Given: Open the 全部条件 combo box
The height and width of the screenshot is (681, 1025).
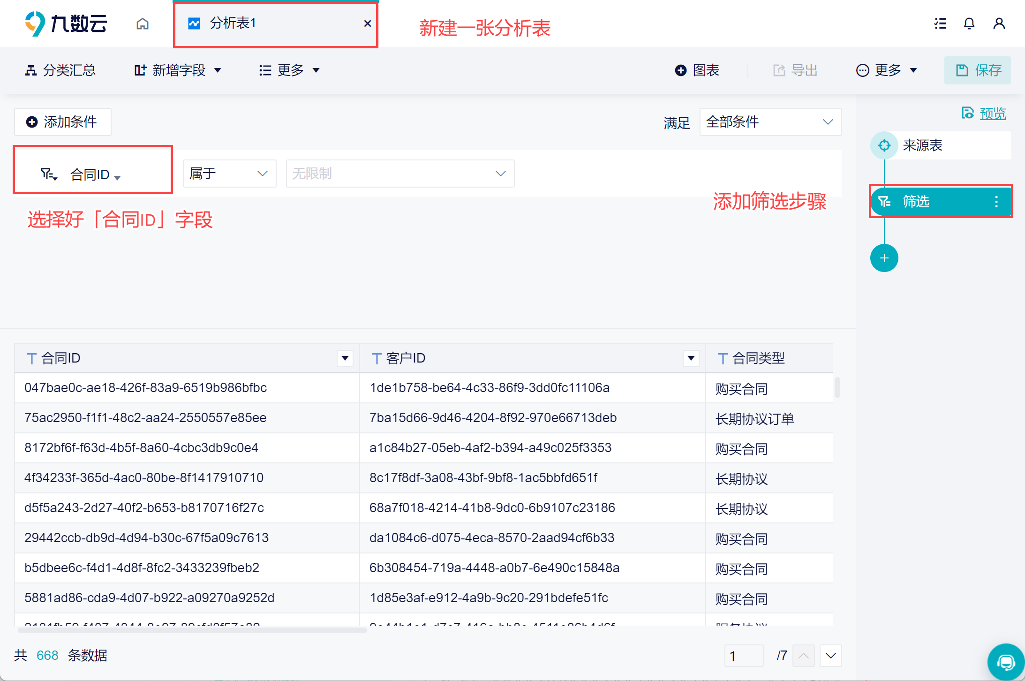Looking at the screenshot, I should coord(770,122).
